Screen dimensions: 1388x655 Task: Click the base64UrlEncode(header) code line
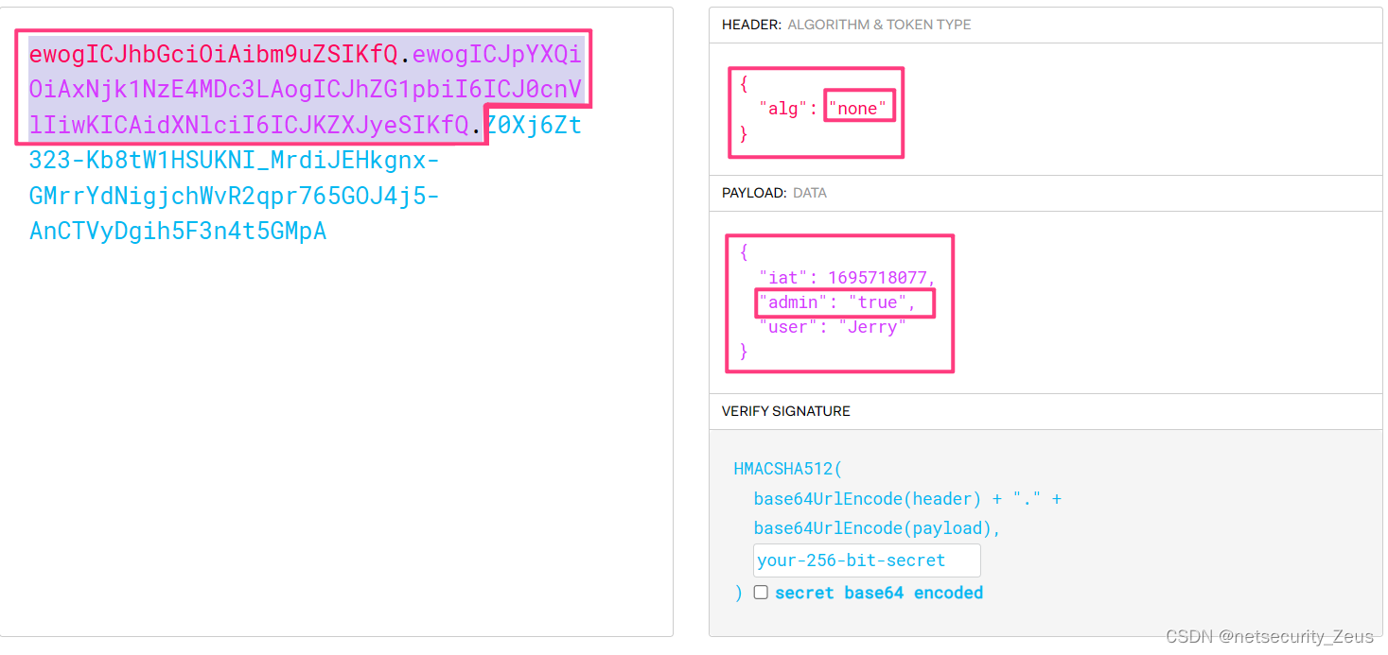865,498
